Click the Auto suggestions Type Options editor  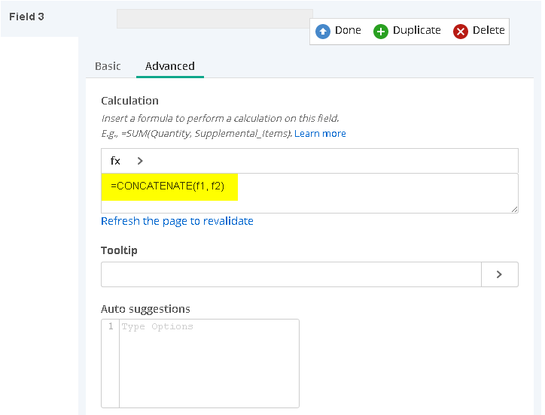point(209,363)
